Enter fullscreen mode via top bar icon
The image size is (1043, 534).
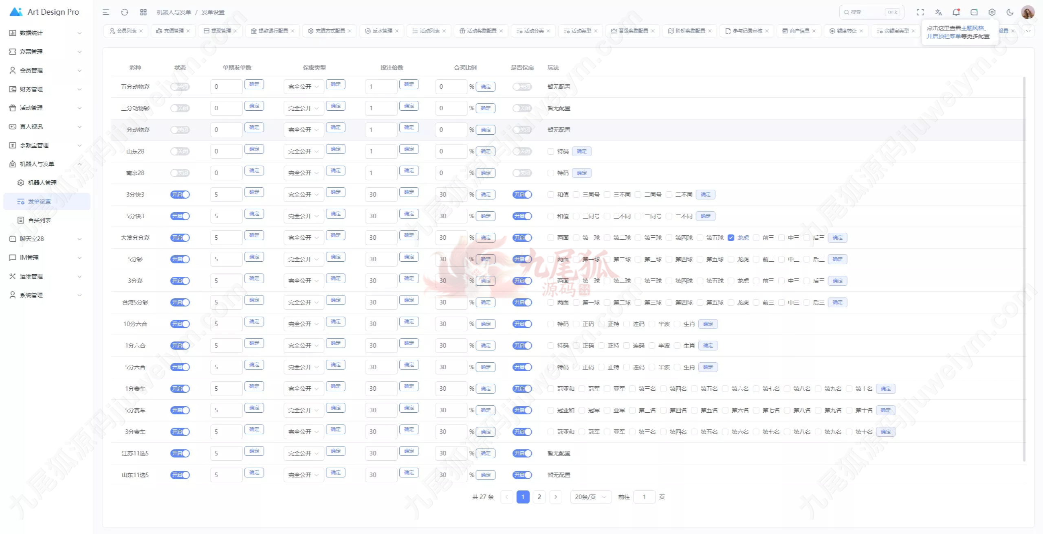pyautogui.click(x=920, y=12)
